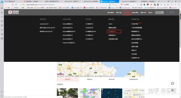Open Android鹰眼轨迹SDK link
The width and height of the screenshot is (181, 98).
point(69,31)
